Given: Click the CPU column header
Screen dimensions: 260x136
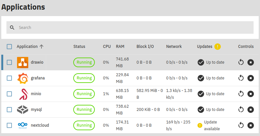Looking at the screenshot, I should [107, 47].
